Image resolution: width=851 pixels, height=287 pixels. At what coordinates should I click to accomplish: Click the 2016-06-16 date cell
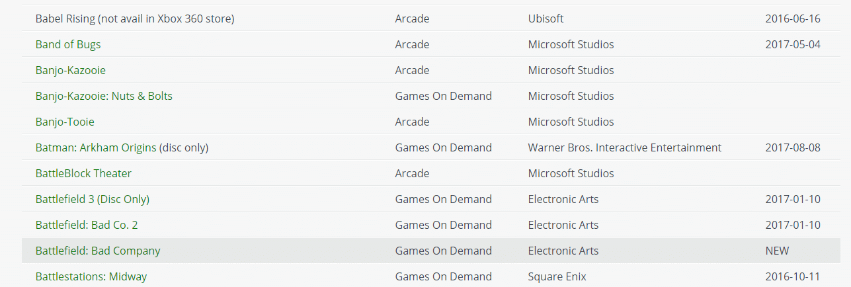click(792, 19)
